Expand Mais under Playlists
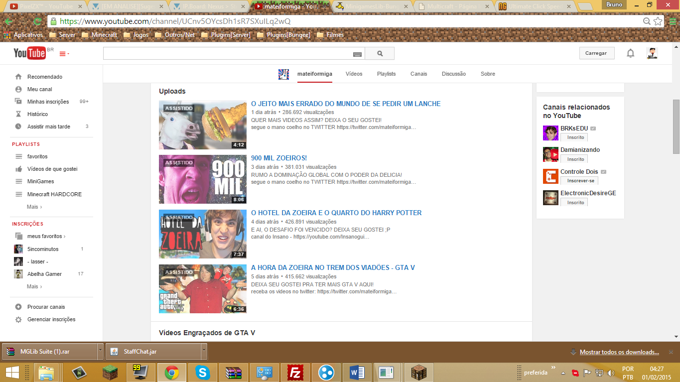 (34, 207)
